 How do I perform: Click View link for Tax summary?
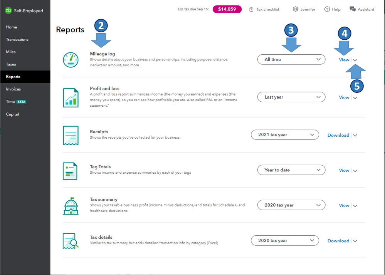coord(344,206)
